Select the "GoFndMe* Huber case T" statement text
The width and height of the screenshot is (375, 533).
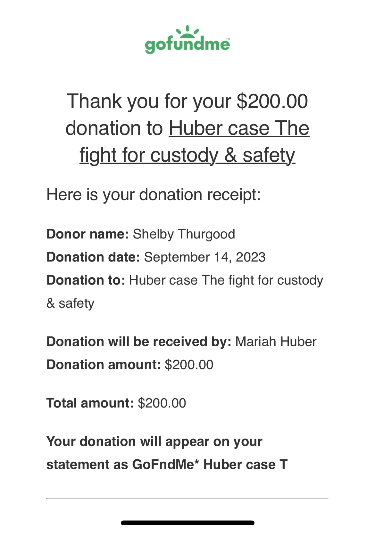tap(210, 464)
